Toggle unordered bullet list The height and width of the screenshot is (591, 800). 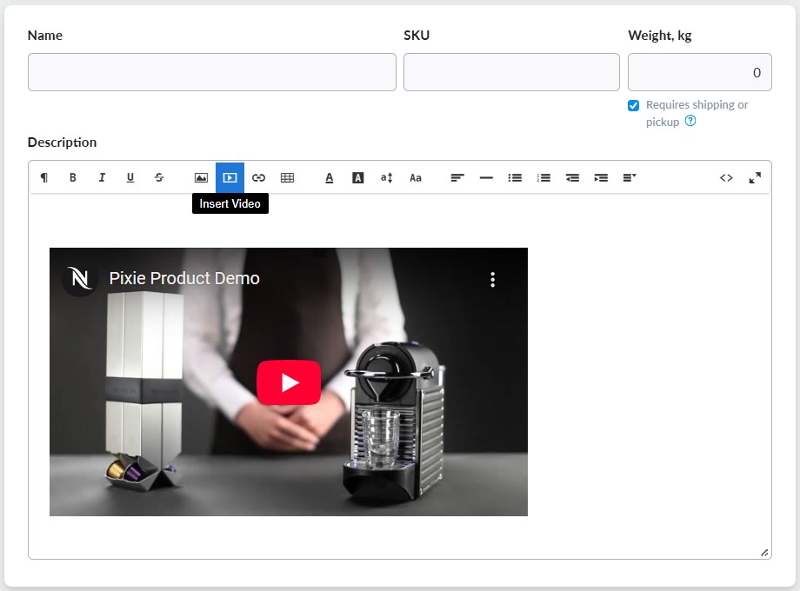[515, 177]
